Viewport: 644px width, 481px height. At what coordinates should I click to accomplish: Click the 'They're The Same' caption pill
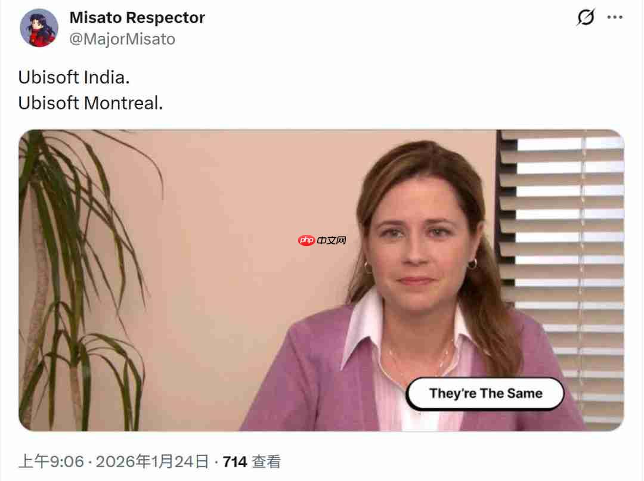[x=485, y=393]
